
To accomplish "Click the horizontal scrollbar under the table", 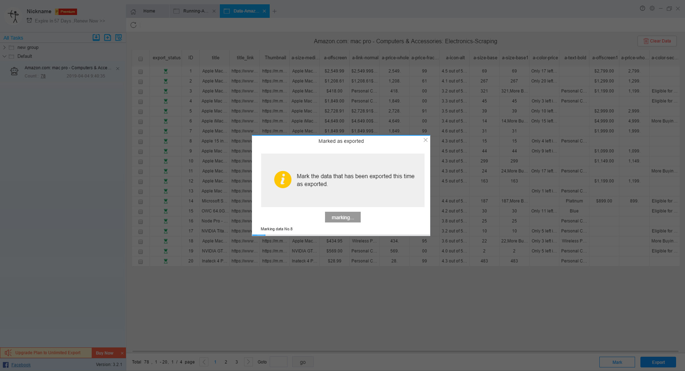I will click(405, 351).
